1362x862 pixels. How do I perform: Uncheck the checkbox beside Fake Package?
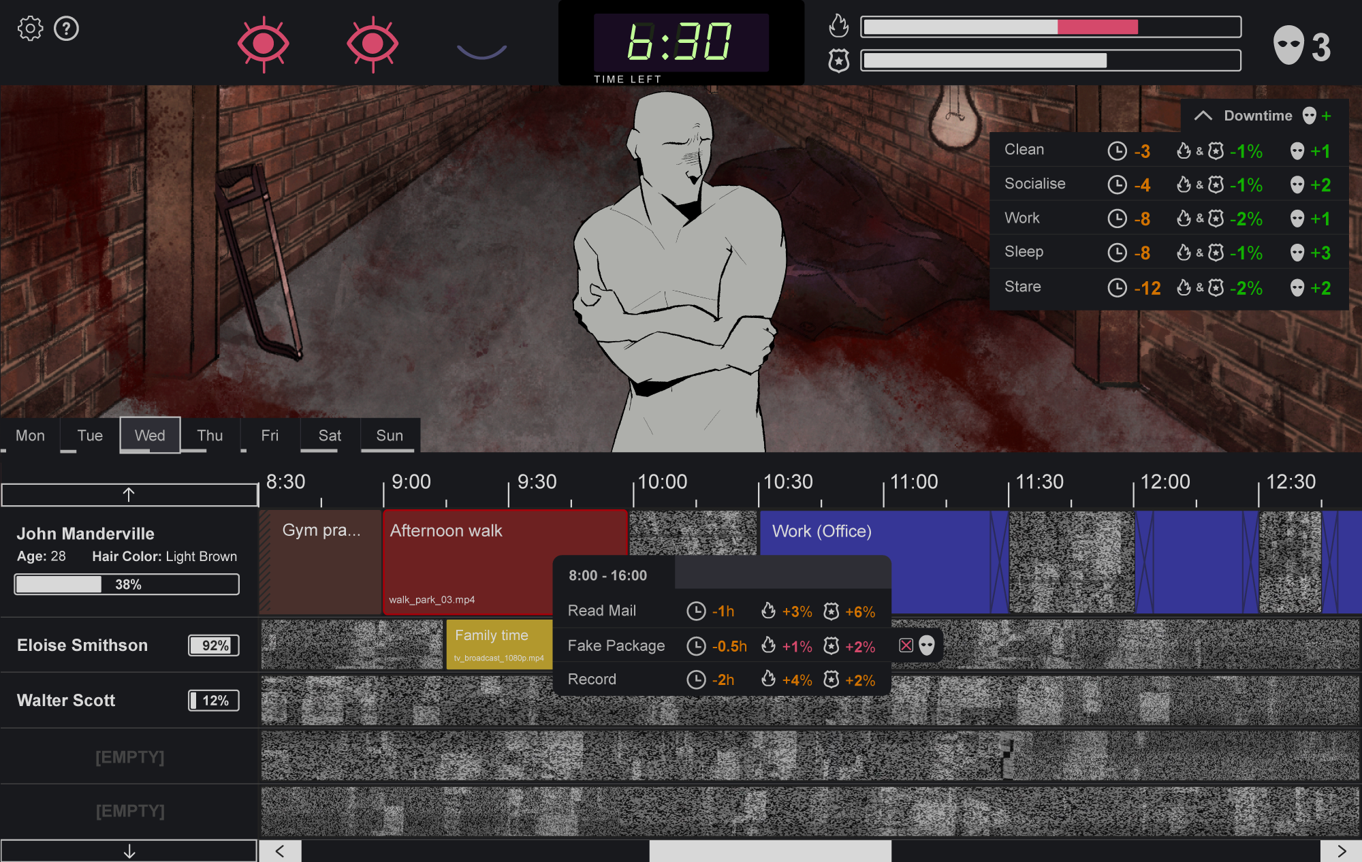tap(906, 645)
